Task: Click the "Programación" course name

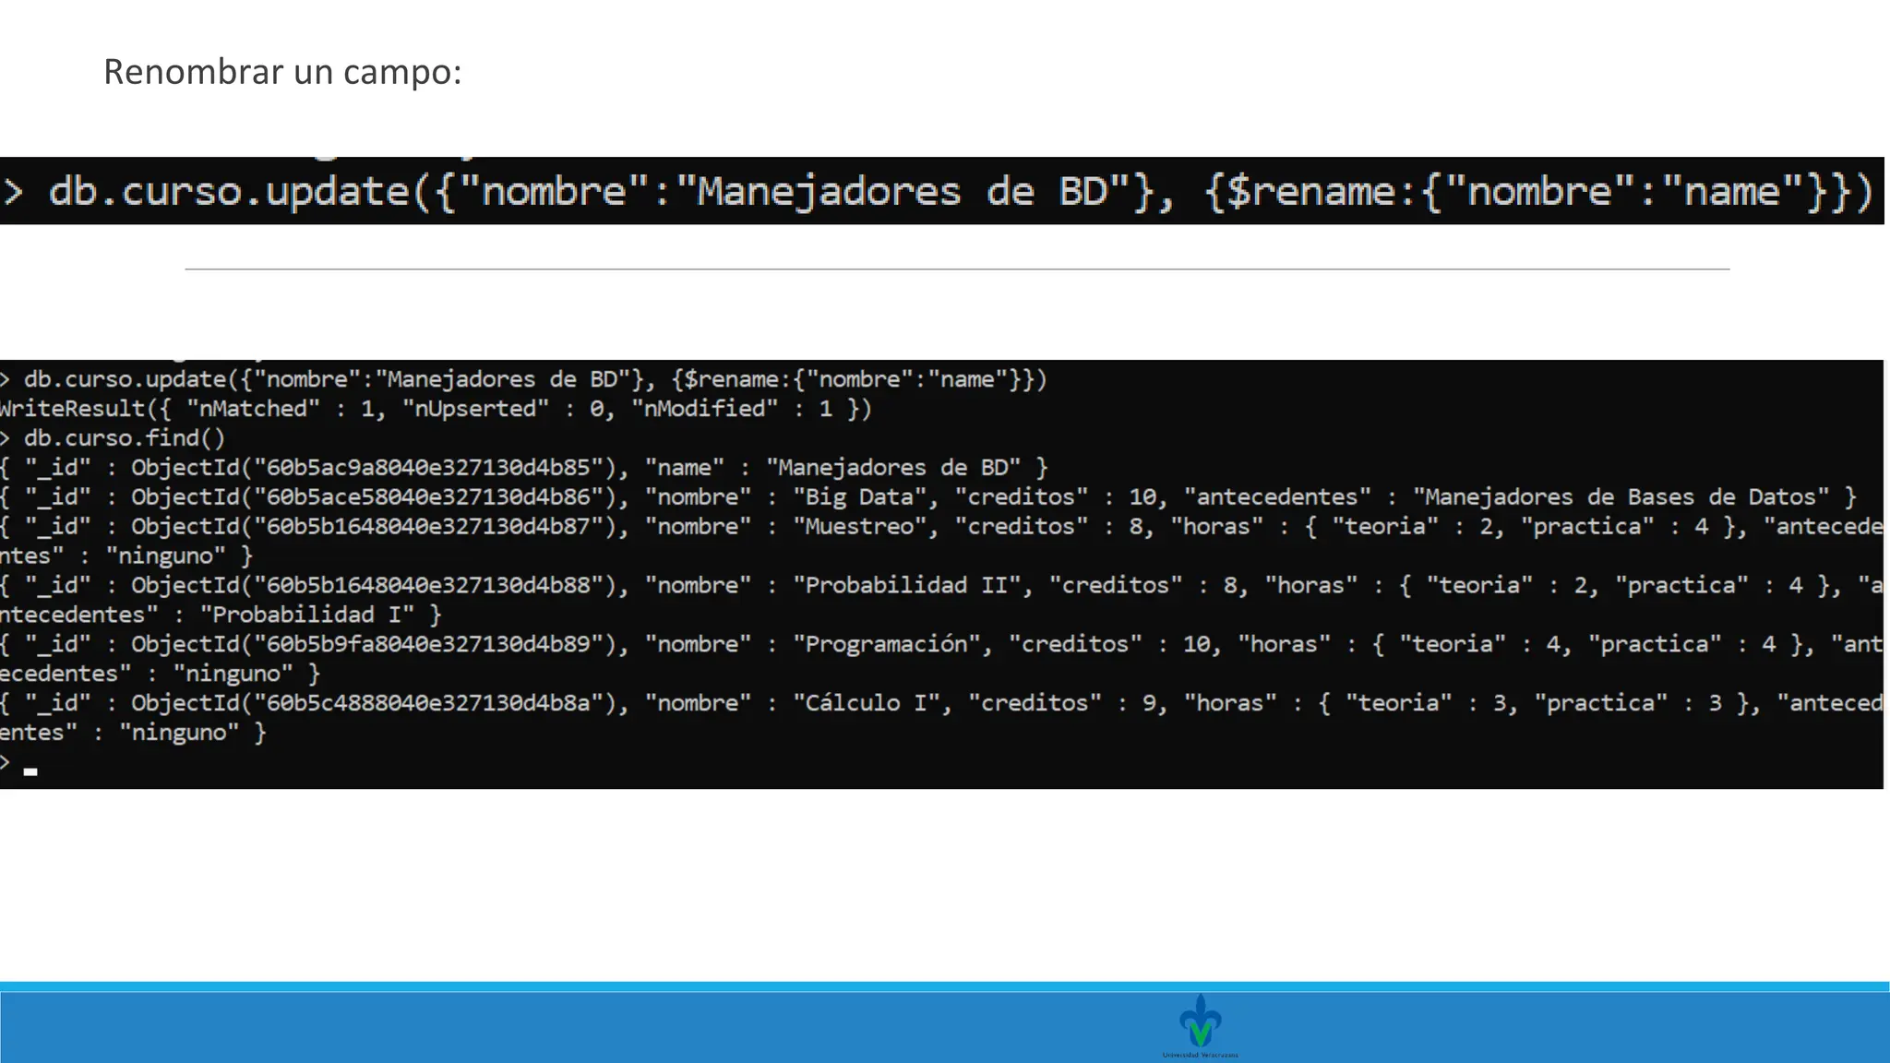Action: [886, 644]
